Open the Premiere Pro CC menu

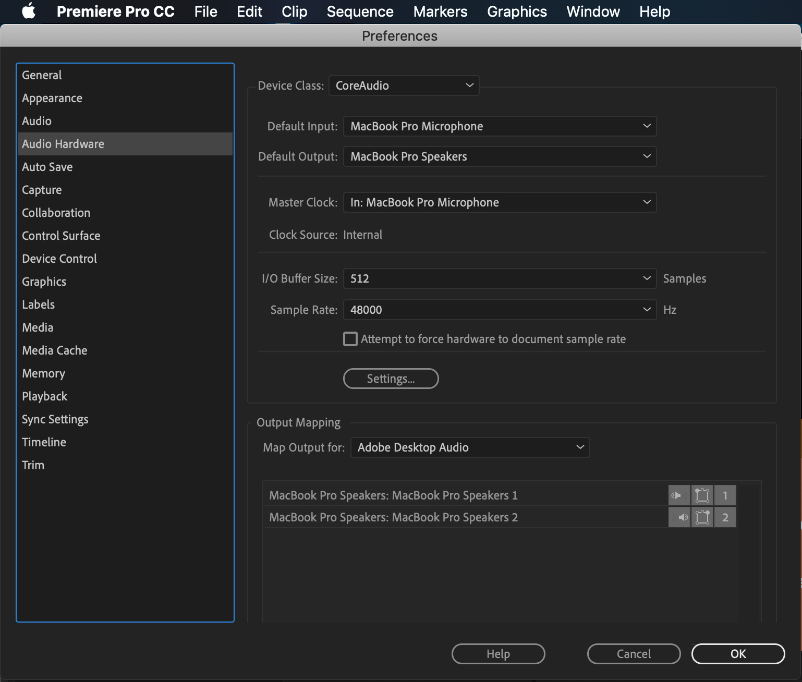coord(115,11)
